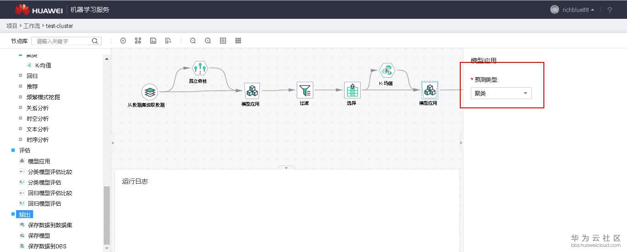Viewport: 627px width, 252px height.
Task: Click 机器学习服务 title link
Action: (x=90, y=10)
